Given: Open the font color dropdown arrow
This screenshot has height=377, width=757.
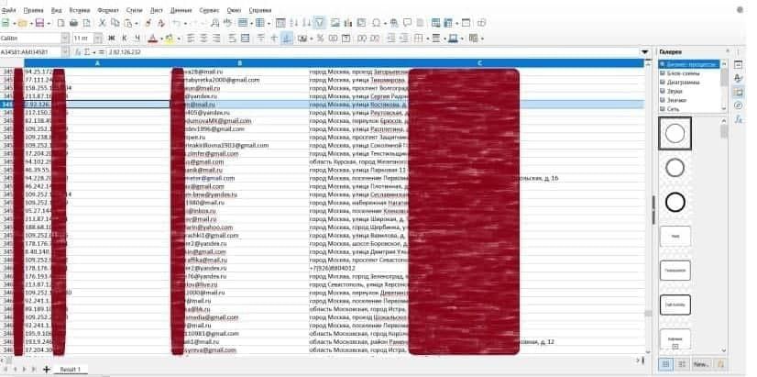Looking at the screenshot, I should point(160,39).
